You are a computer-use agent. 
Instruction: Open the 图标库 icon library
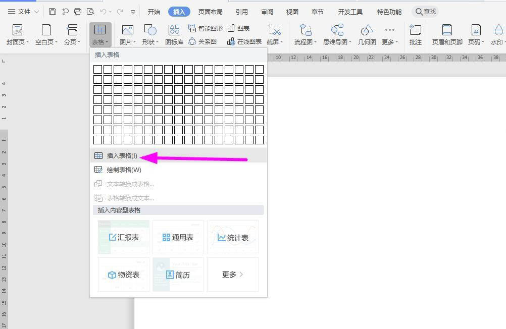[x=174, y=34]
